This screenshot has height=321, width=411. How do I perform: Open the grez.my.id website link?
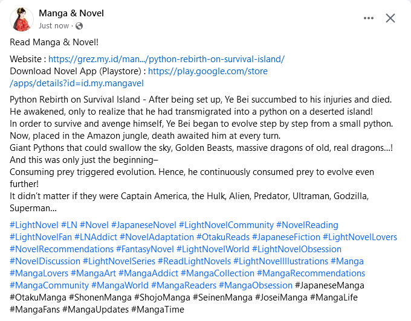[x=166, y=59]
